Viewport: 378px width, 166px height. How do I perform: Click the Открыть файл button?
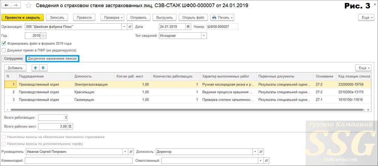pyautogui.click(x=194, y=18)
